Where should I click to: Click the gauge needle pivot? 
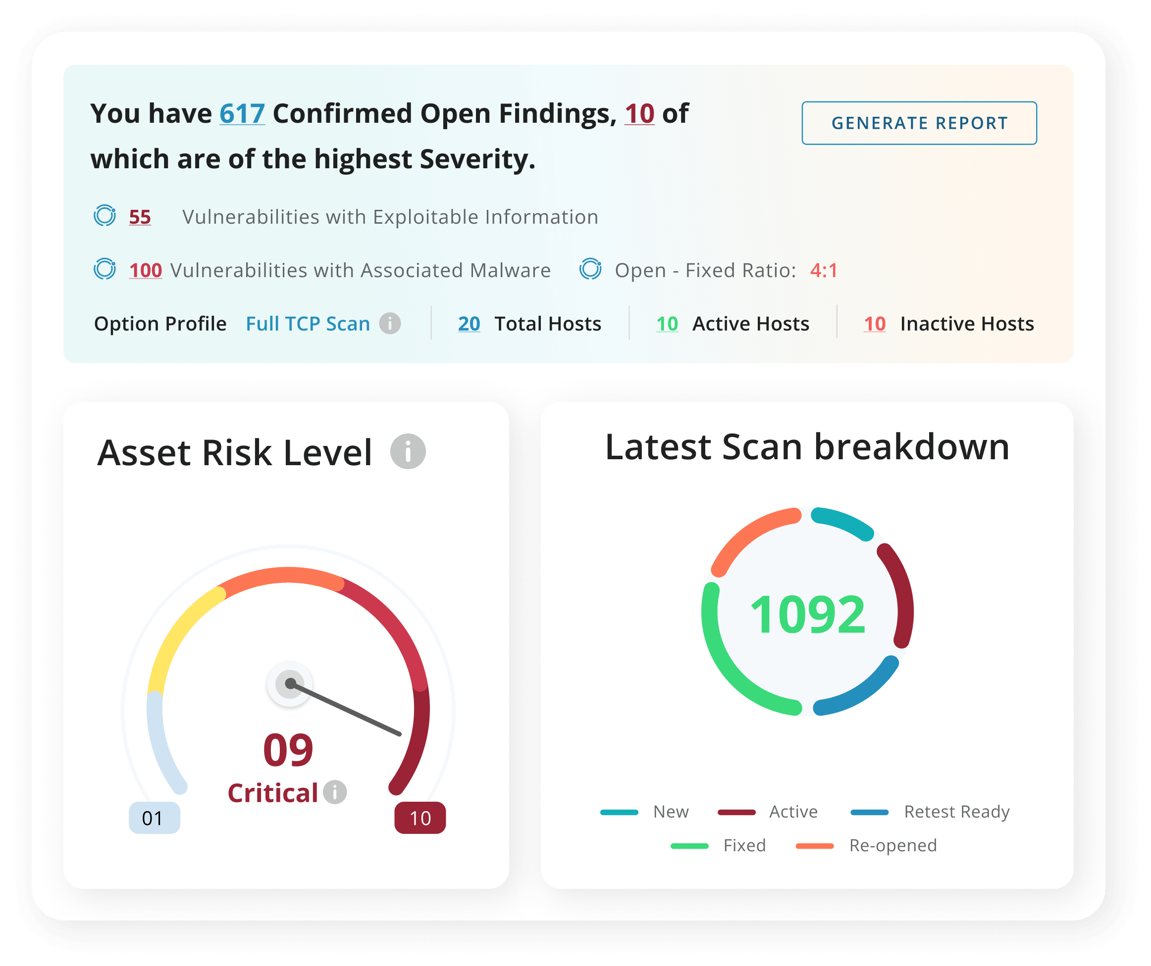coord(290,683)
